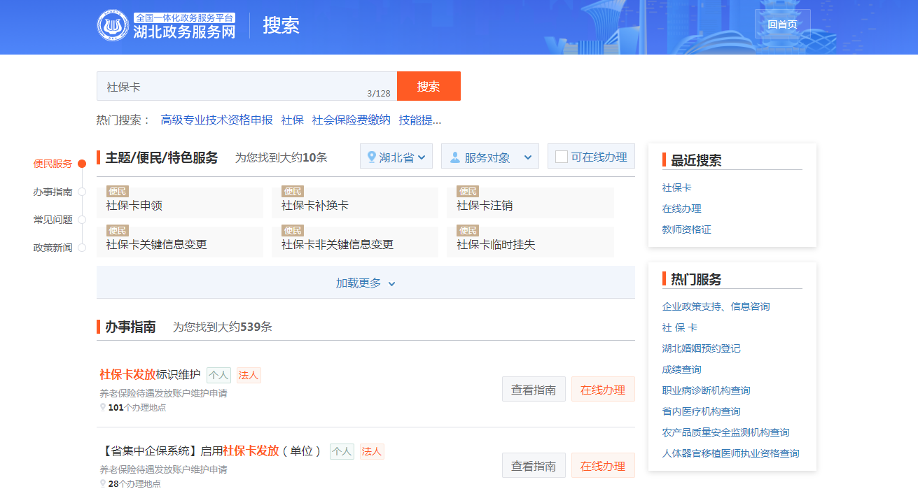Open 湖北婚姻预约登记 under hot services
This screenshot has width=918, height=489.
pos(701,348)
